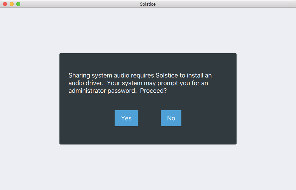
Task: Maximize the Solstice window with green button
Action: point(18,4)
